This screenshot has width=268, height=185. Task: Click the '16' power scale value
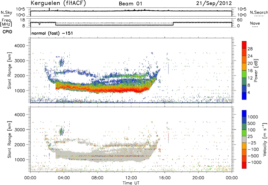pos(250,71)
